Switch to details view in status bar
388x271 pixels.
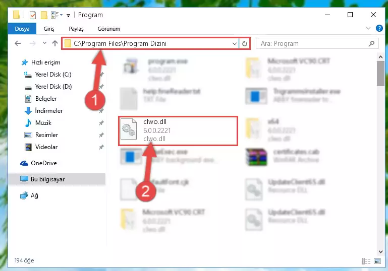[x=366, y=261]
